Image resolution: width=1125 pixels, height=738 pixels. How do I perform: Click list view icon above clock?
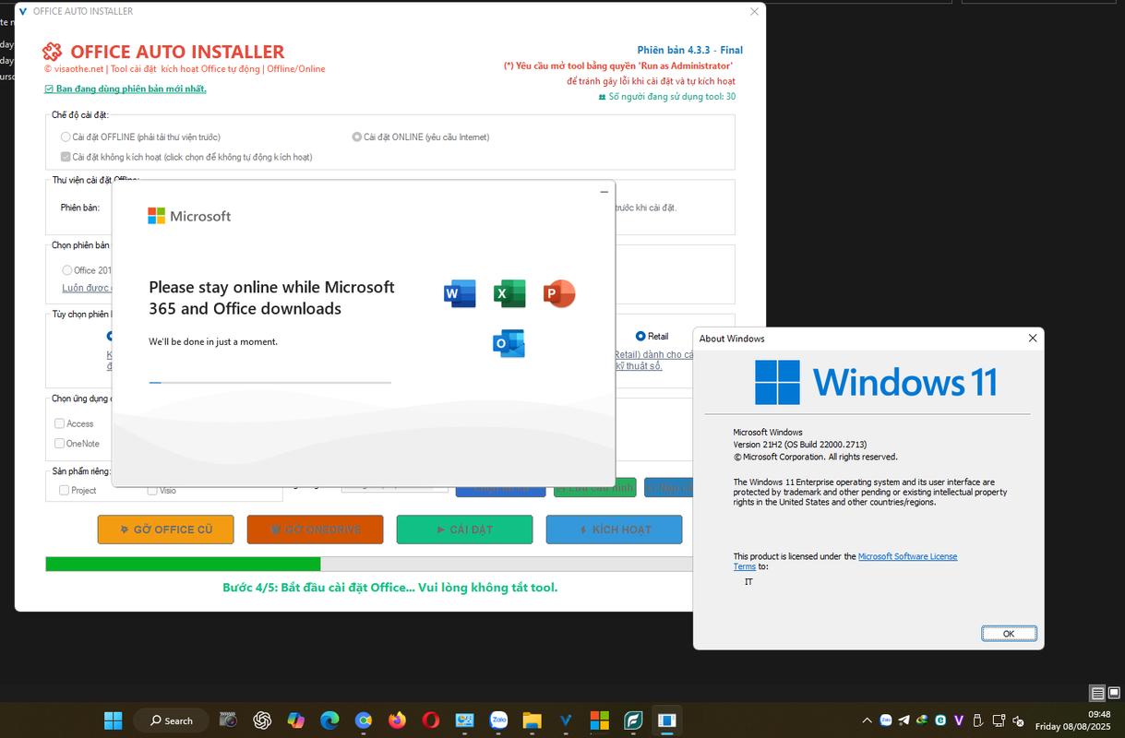(x=1097, y=693)
